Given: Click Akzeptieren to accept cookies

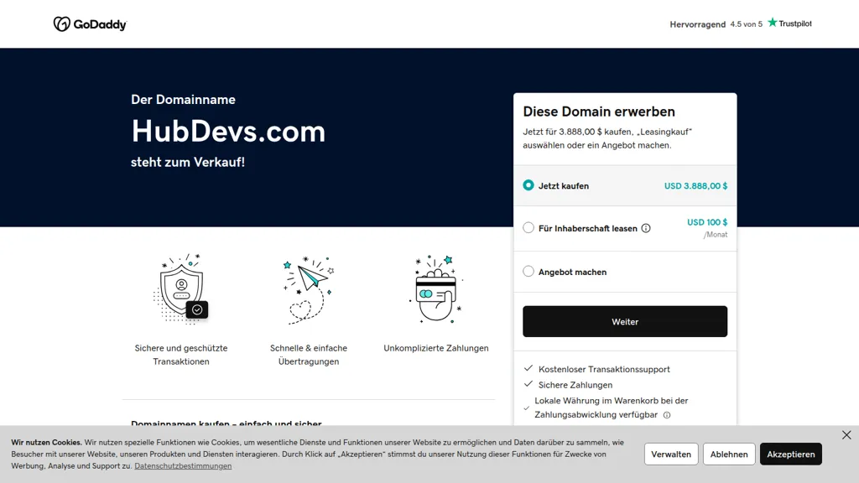Looking at the screenshot, I should tap(790, 454).
